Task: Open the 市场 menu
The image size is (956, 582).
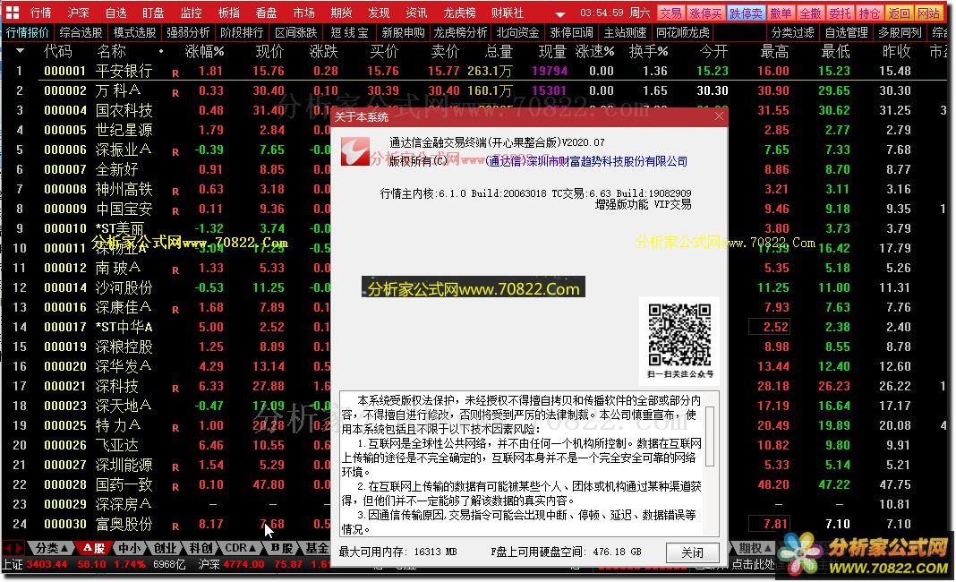Action: [303, 13]
